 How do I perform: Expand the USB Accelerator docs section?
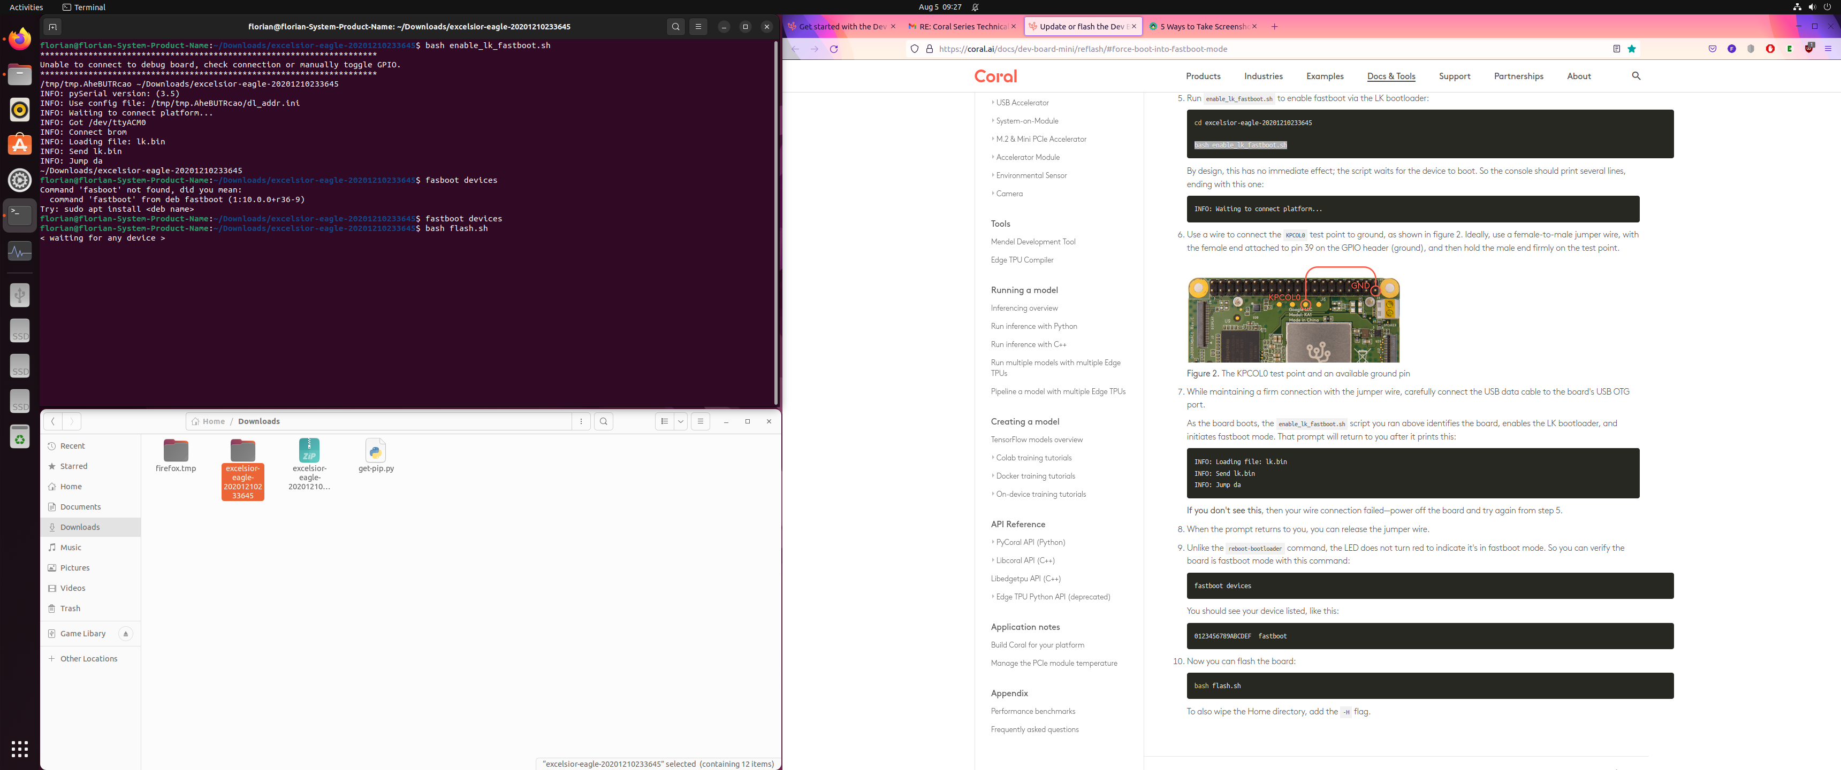(1022, 103)
